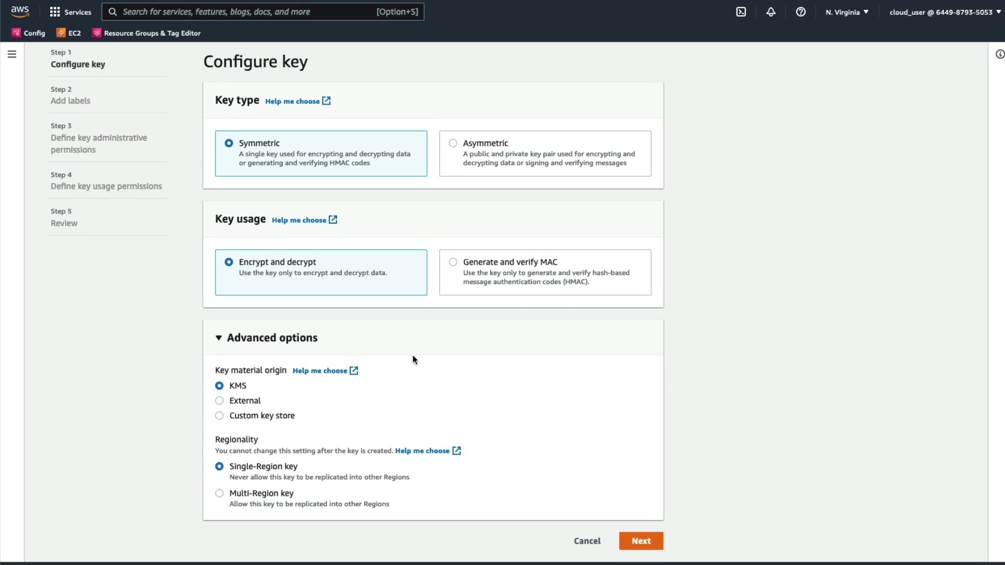Open the help question mark menu
This screenshot has width=1005, height=565.
pos(800,12)
